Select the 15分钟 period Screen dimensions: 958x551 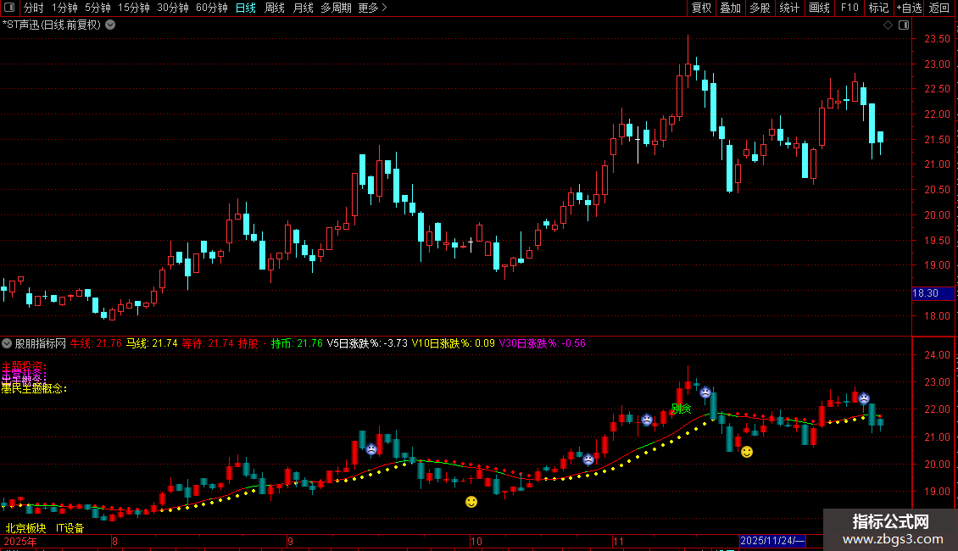click(x=133, y=8)
